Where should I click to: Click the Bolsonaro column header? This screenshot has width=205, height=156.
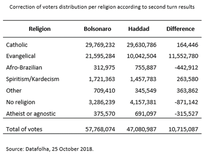pyautogui.click(x=97, y=29)
